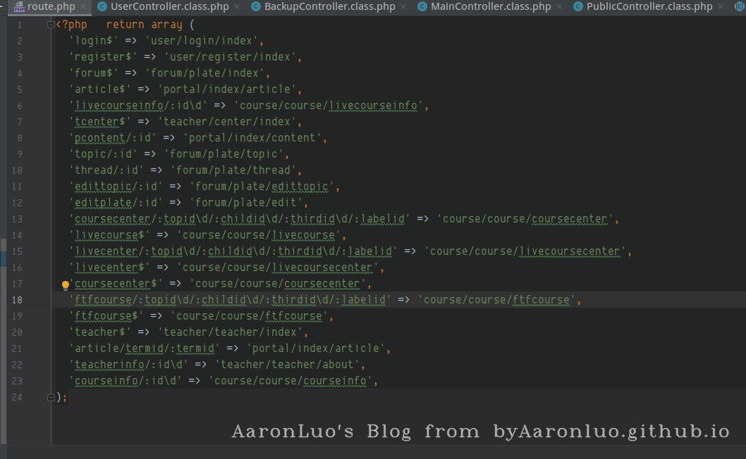Click the class icon beside BackupController.class.php
The height and width of the screenshot is (459, 746).
(255, 7)
